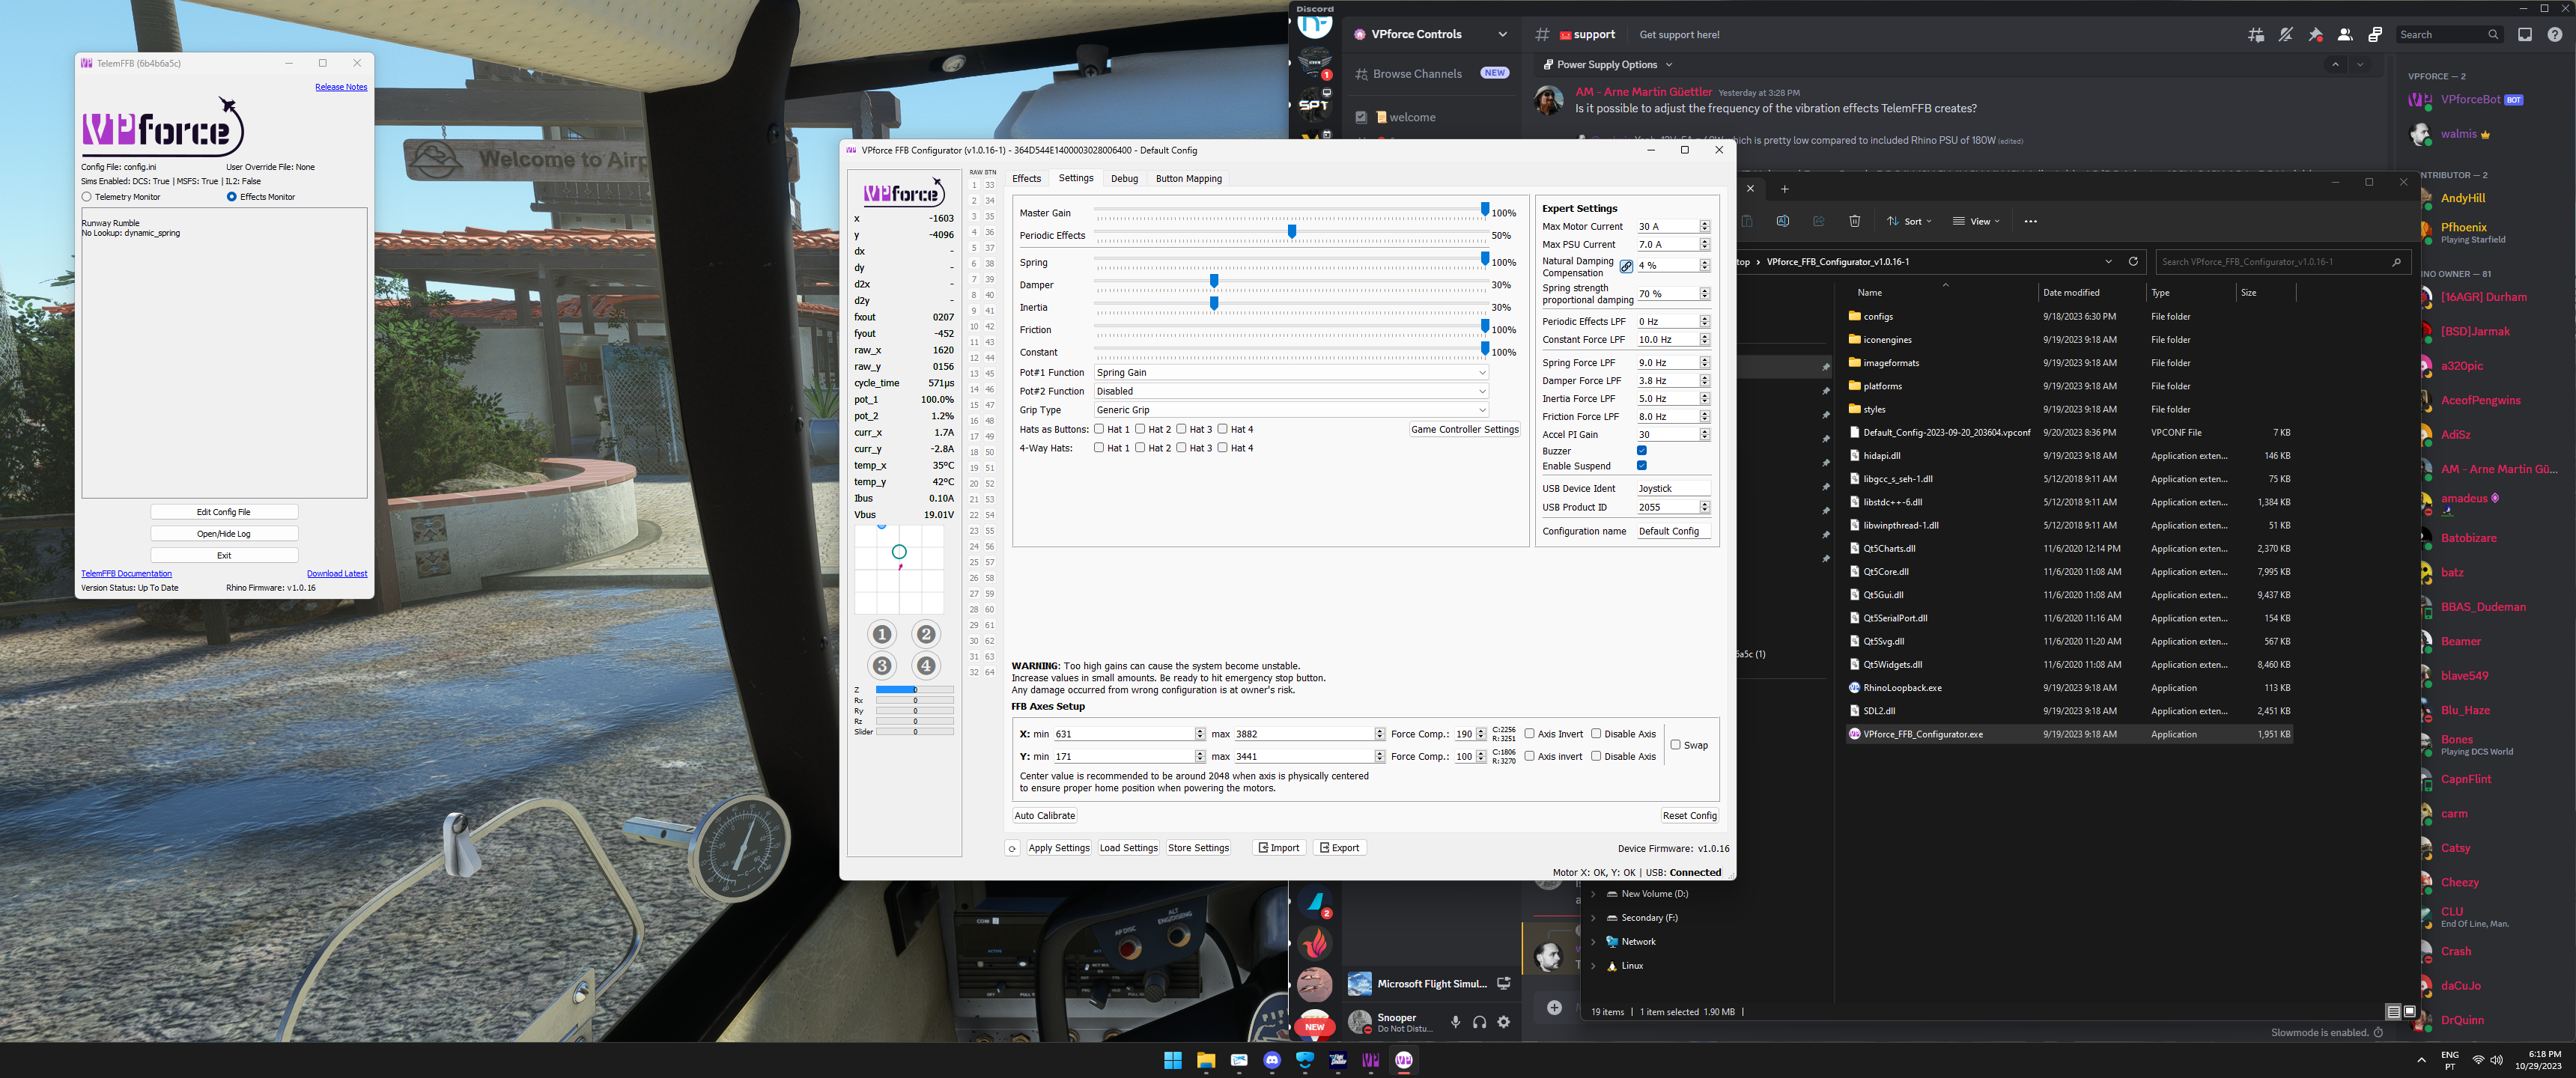This screenshot has height=1078, width=2576.
Task: Open the Button Mapping tab
Action: [x=1188, y=179]
